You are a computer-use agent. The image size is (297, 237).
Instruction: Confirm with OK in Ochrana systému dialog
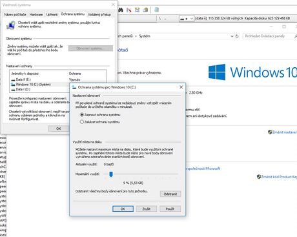coord(123,209)
